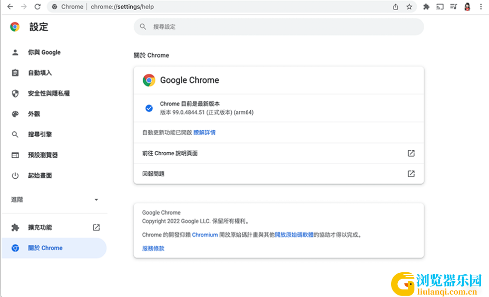Click Chrome 目前是最新版本 status text
The width and height of the screenshot is (489, 297).
190,104
